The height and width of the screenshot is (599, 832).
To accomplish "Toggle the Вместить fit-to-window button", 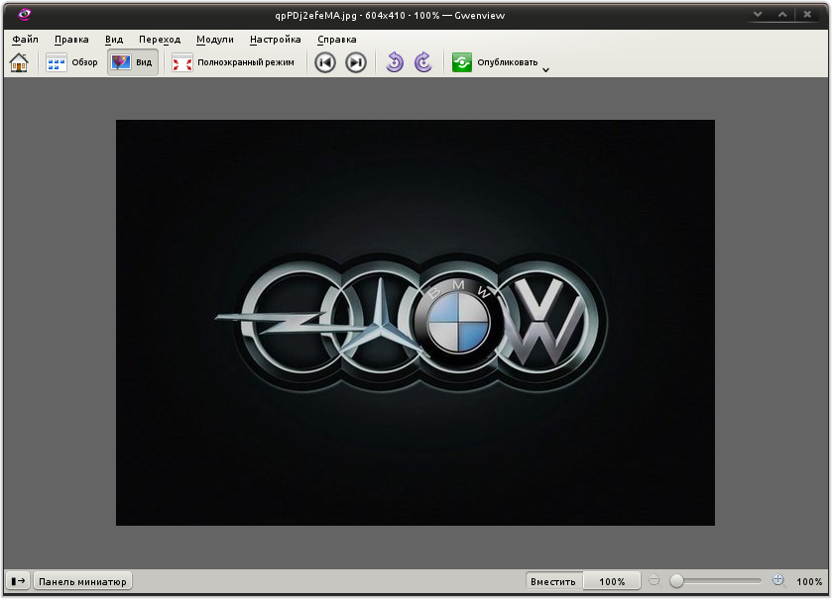I will pyautogui.click(x=553, y=581).
